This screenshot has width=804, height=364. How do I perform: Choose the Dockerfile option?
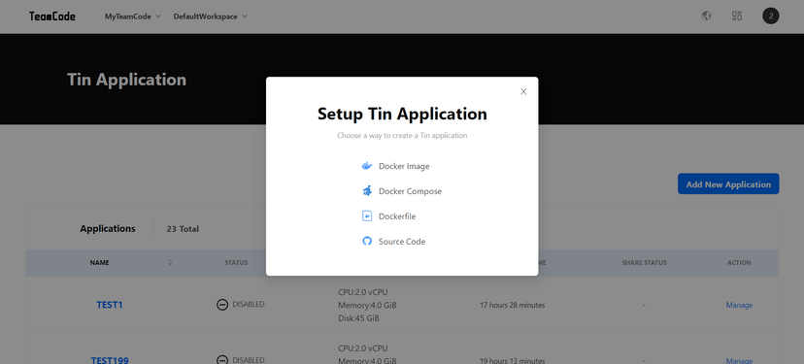click(388, 216)
